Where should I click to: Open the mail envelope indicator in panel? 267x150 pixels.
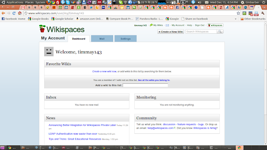pyautogui.click(x=207, y=2)
